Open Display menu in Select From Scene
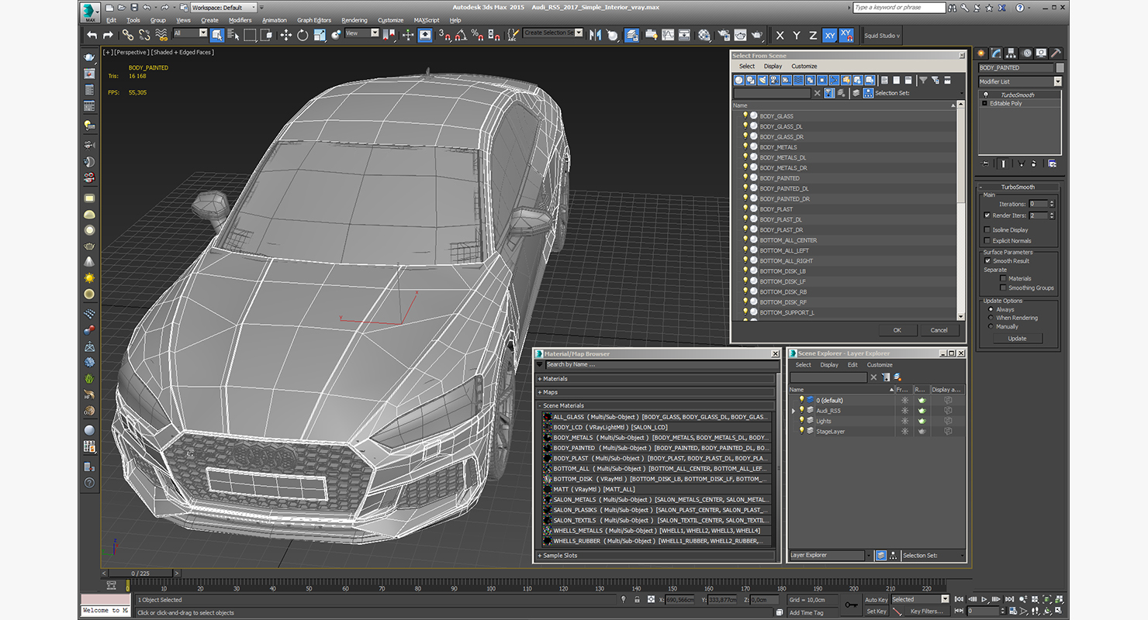This screenshot has width=1148, height=620. 773,67
